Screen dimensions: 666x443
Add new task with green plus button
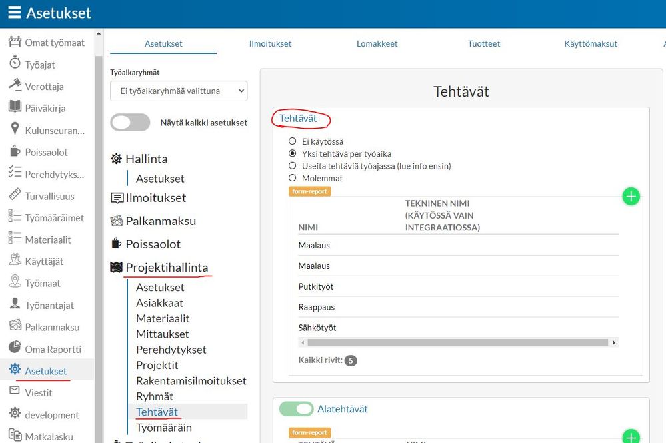tap(631, 196)
